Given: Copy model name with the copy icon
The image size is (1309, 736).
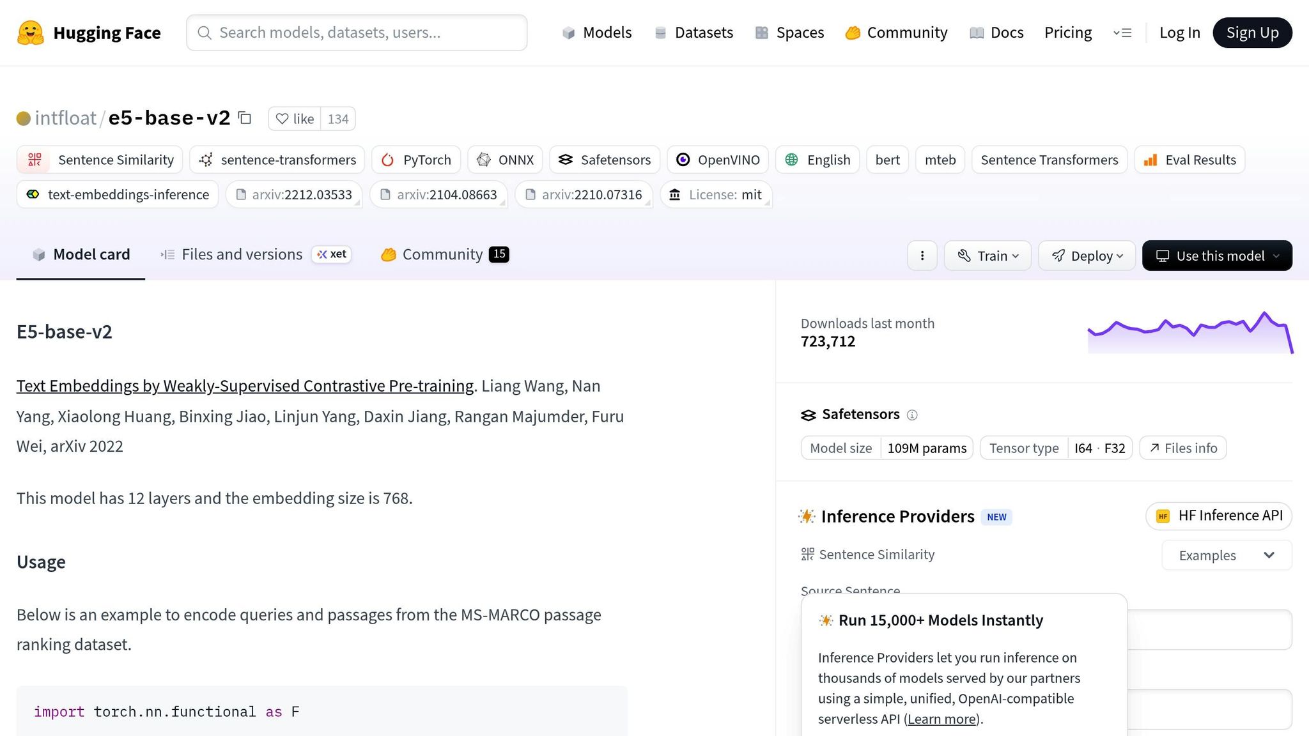Looking at the screenshot, I should click(x=245, y=118).
